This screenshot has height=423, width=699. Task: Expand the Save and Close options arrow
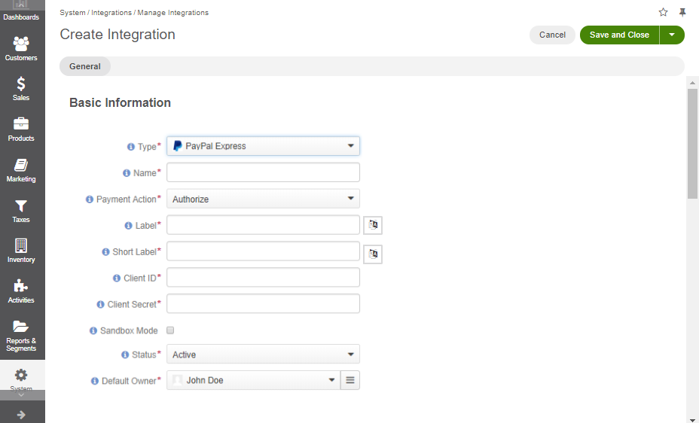point(672,35)
